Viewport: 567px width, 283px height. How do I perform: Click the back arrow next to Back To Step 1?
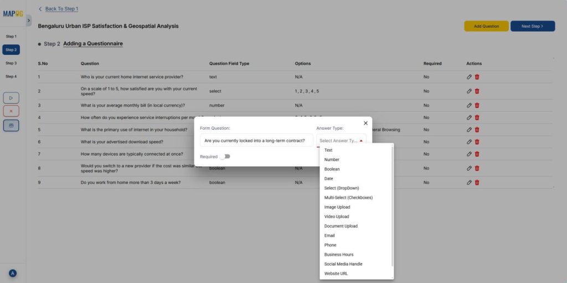pyautogui.click(x=40, y=9)
